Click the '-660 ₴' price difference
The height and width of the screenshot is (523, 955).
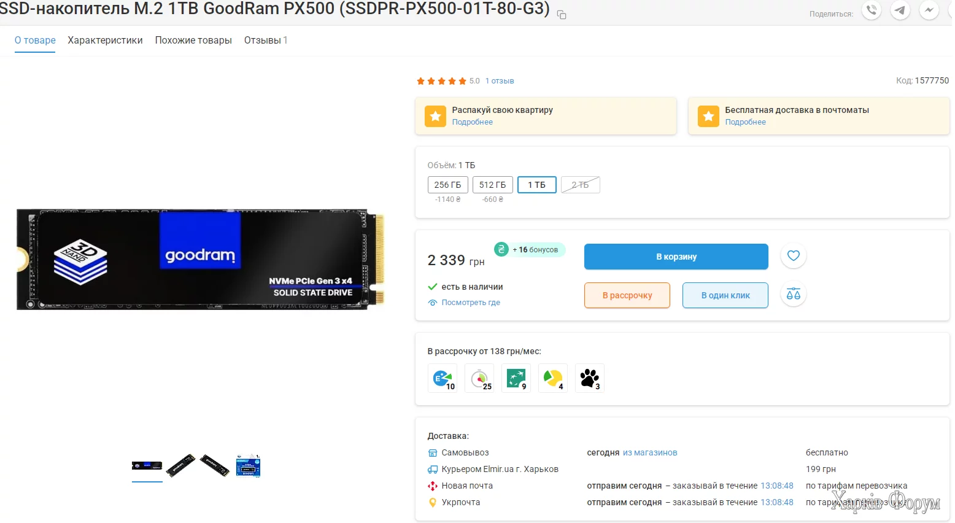point(493,200)
